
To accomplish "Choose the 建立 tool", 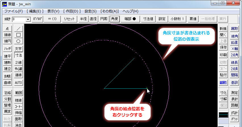I will point(7,69).
